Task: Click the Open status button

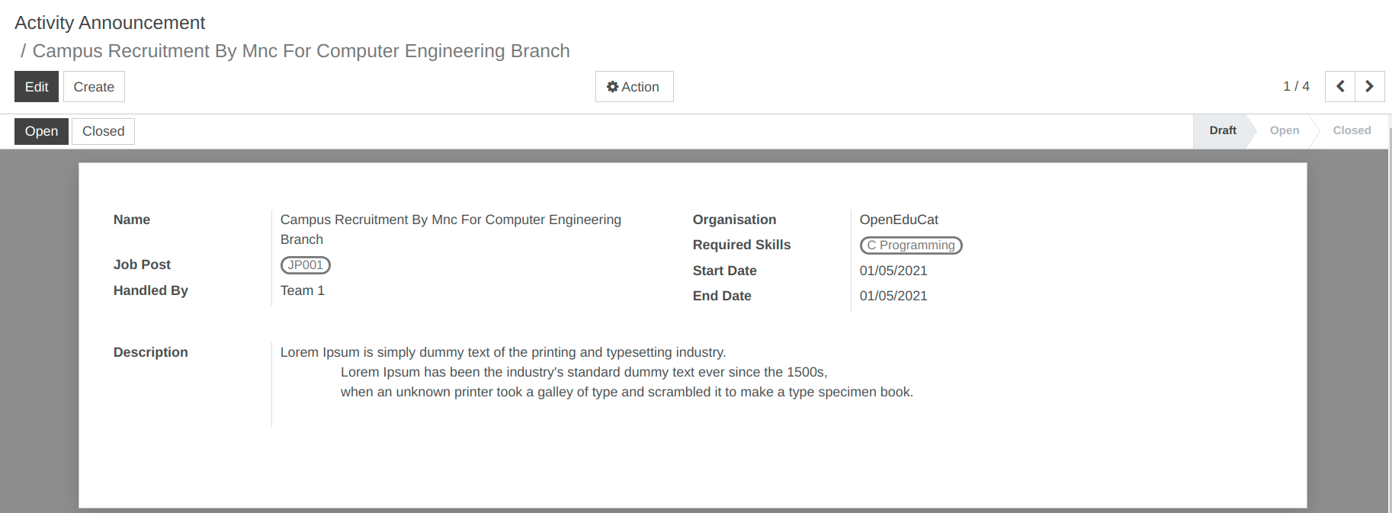Action: [41, 131]
